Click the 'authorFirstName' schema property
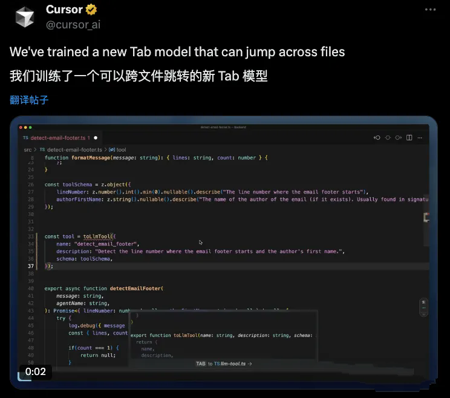The image size is (450, 398). point(79,200)
